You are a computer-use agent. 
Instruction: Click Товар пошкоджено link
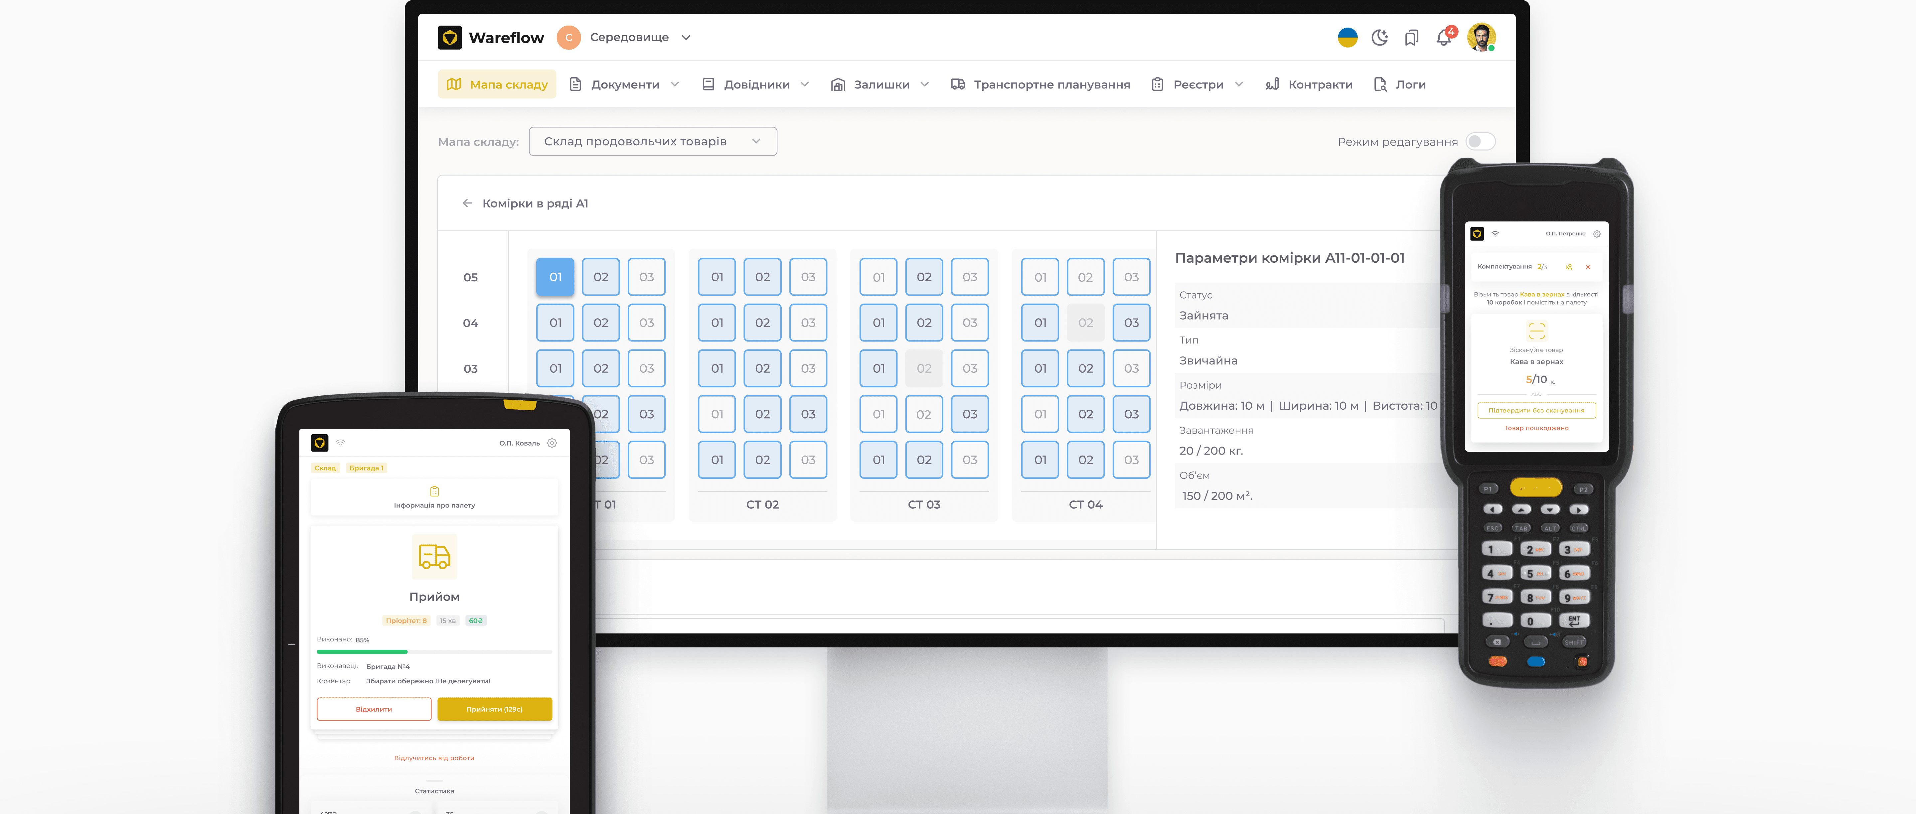(1537, 428)
